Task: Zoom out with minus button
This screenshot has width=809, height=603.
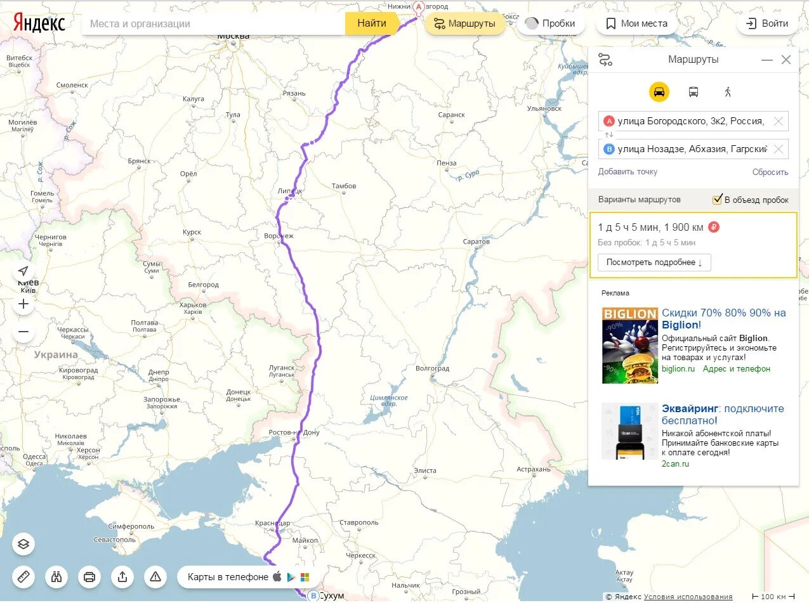Action: (23, 332)
